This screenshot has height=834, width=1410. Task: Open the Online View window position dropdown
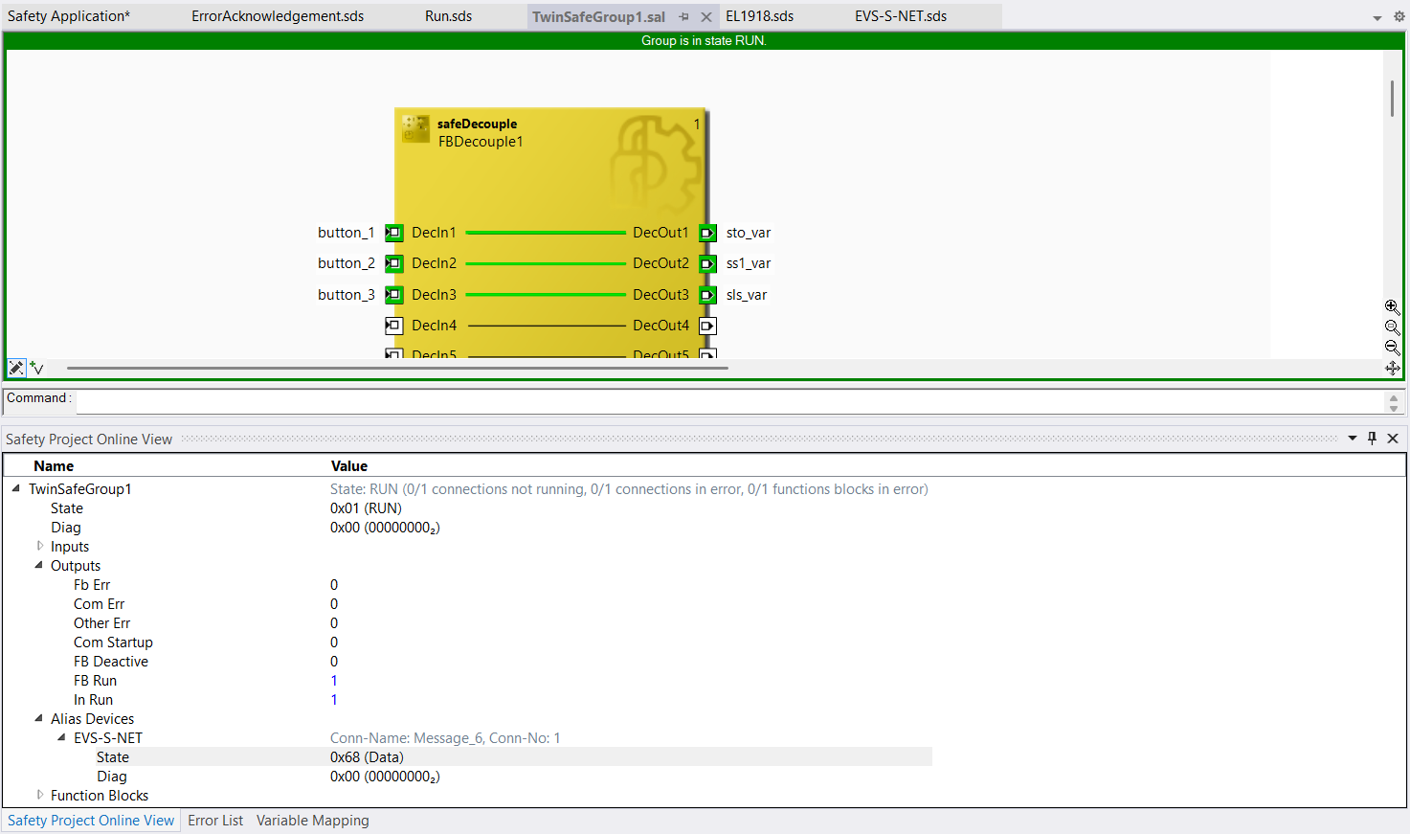pos(1353,439)
